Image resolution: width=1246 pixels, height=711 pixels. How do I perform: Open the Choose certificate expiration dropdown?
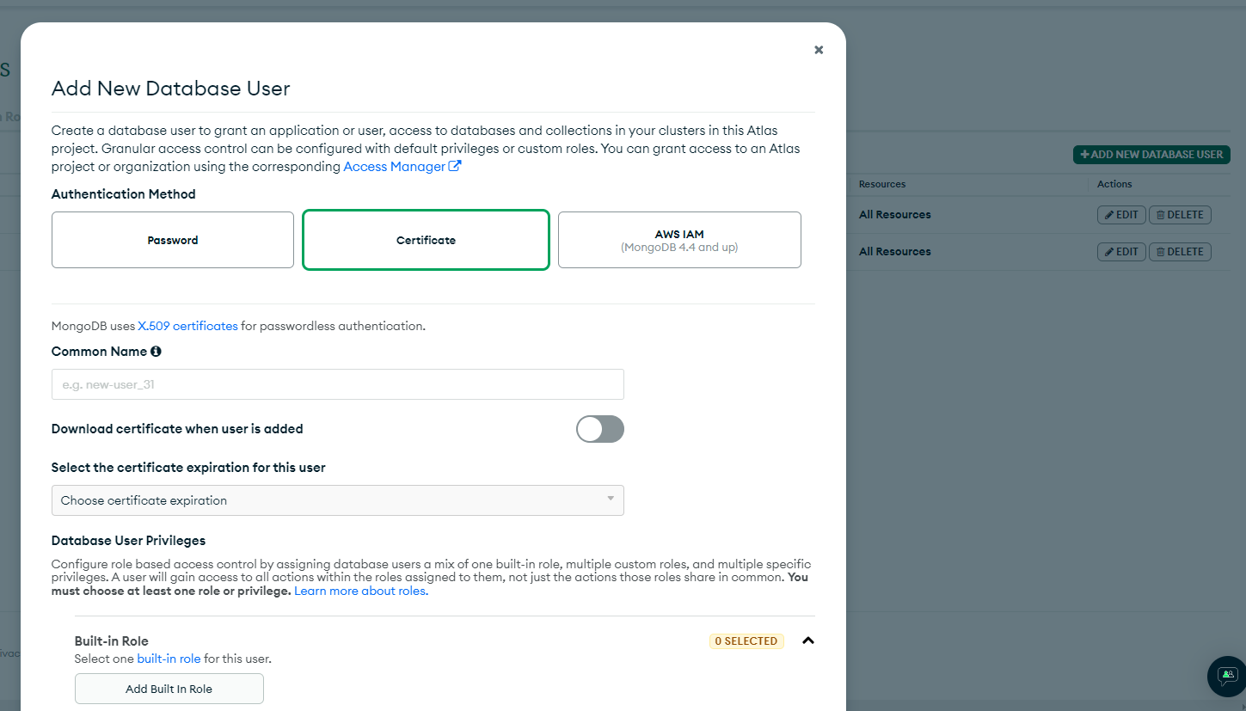click(x=337, y=500)
